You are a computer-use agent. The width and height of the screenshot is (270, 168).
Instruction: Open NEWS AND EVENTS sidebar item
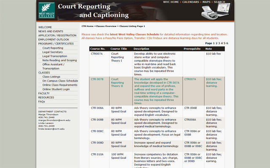(51, 31)
